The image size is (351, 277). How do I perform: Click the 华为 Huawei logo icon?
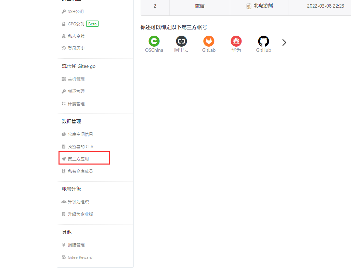point(236,41)
